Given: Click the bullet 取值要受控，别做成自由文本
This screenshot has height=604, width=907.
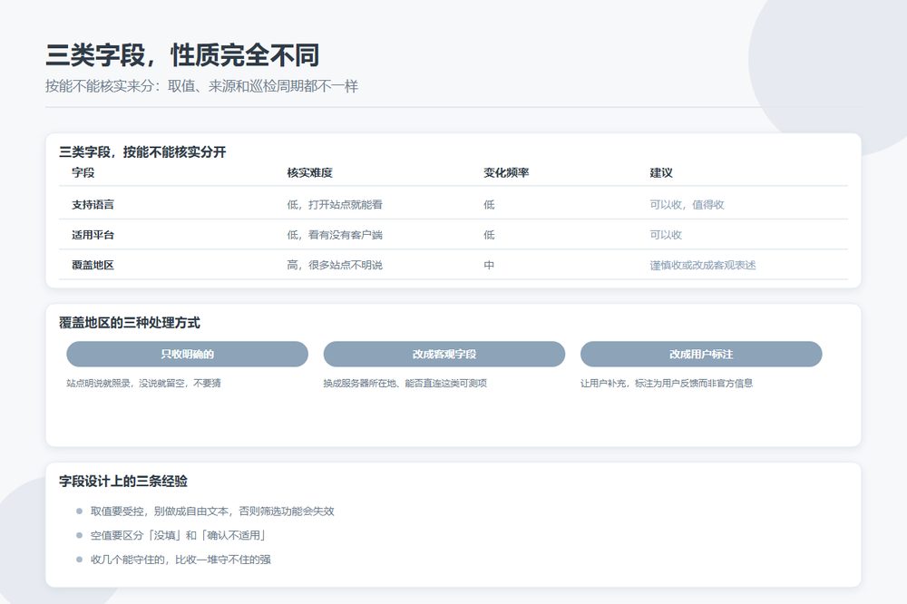Looking at the screenshot, I should coord(212,511).
